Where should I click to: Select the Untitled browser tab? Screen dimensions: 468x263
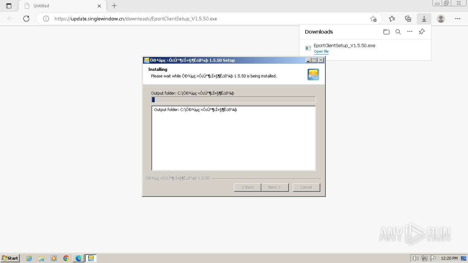click(x=63, y=6)
